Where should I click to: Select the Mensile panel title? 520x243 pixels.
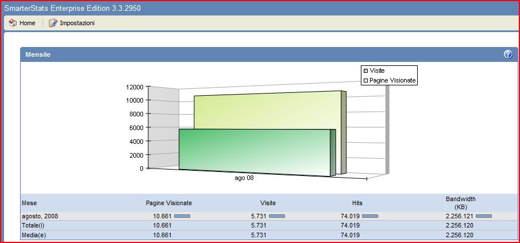click(38, 55)
